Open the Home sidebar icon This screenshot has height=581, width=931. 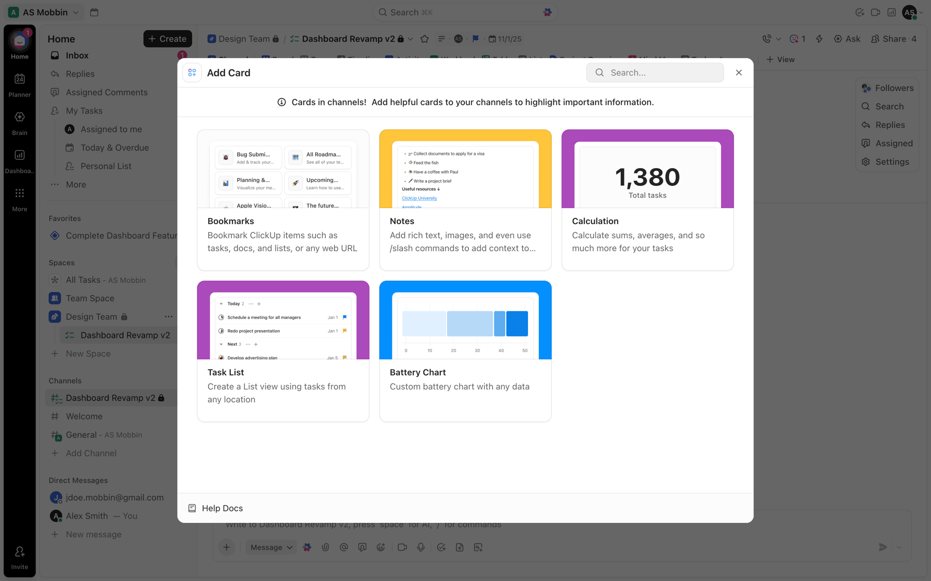pos(19,45)
